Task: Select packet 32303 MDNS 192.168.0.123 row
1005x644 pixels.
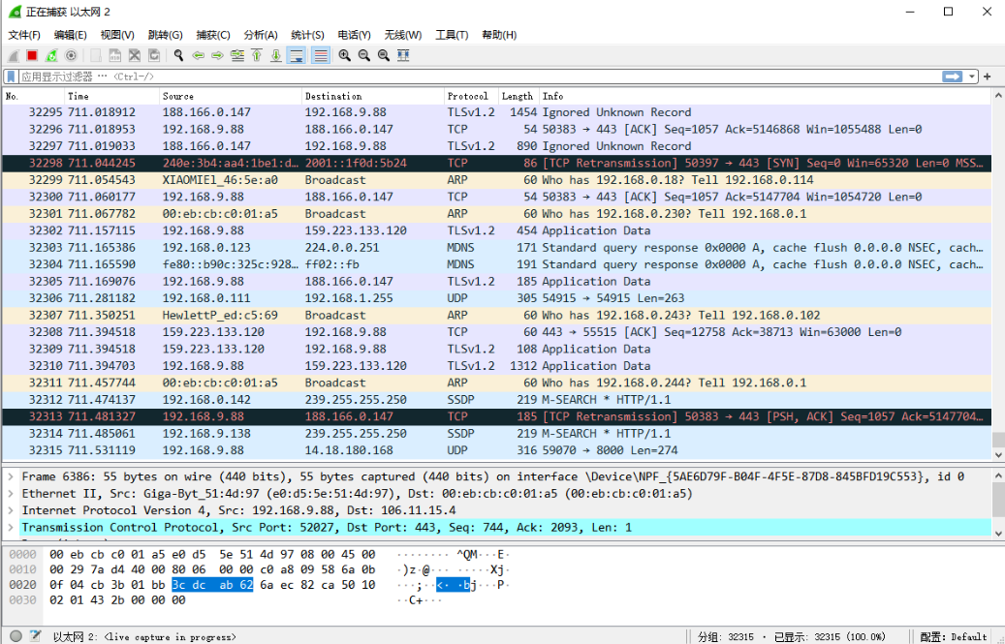Action: [x=497, y=248]
